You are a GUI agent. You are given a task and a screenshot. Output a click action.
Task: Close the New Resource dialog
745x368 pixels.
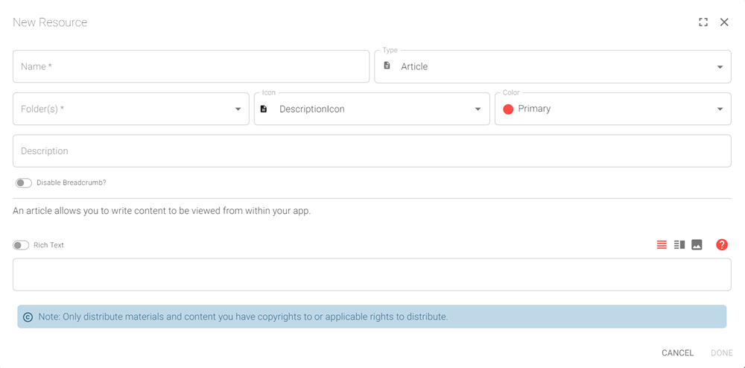(x=724, y=22)
